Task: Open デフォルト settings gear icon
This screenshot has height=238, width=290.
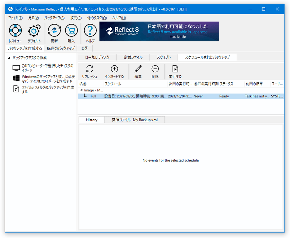Action: click(34, 31)
